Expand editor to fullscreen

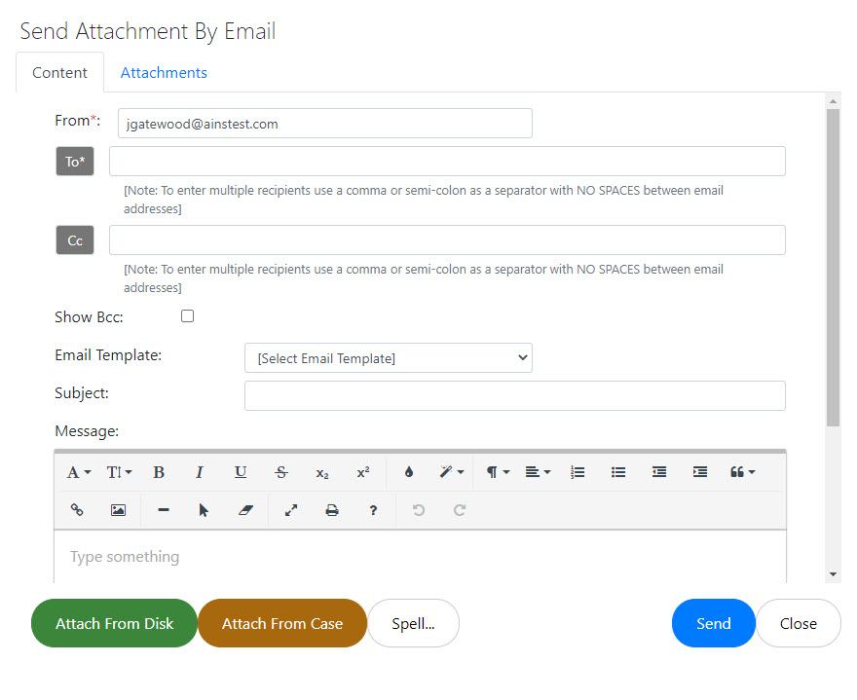[291, 510]
